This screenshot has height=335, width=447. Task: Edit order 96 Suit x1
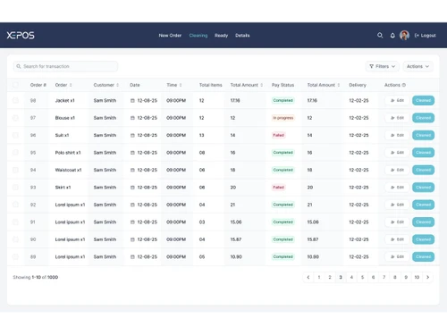(397, 135)
